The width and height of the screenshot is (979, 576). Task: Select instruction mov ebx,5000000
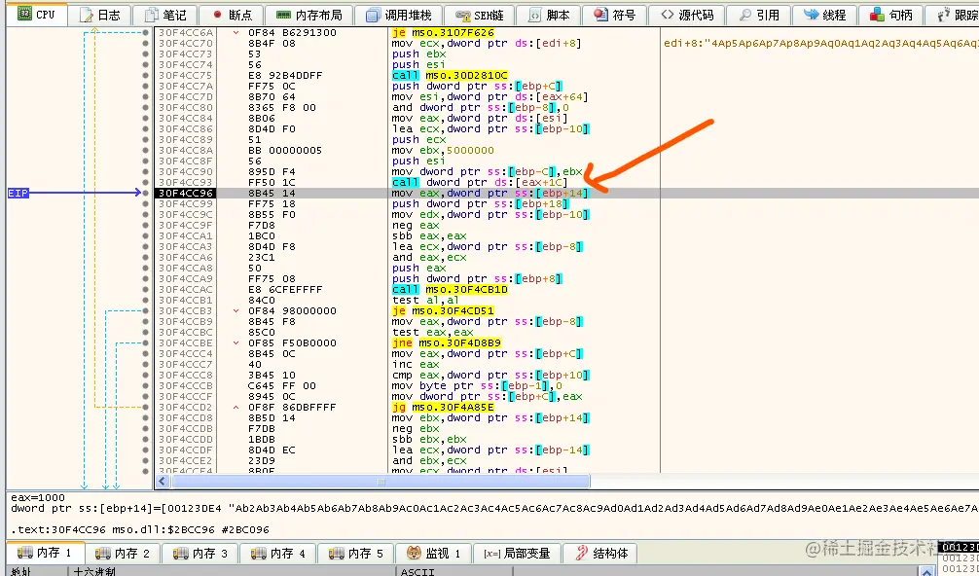tap(443, 151)
